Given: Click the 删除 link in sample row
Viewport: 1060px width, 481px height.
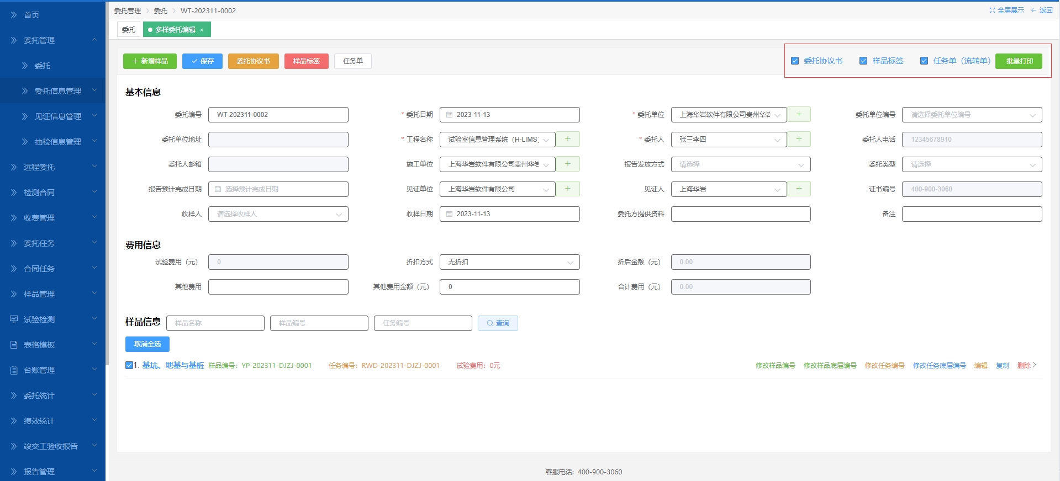Looking at the screenshot, I should click(x=1024, y=366).
